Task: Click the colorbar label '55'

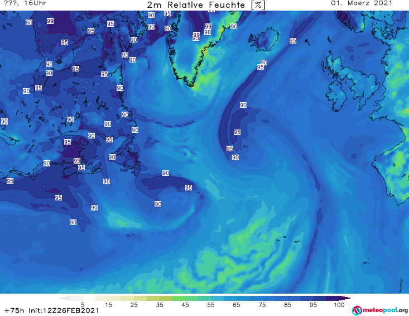Action: coord(211,305)
